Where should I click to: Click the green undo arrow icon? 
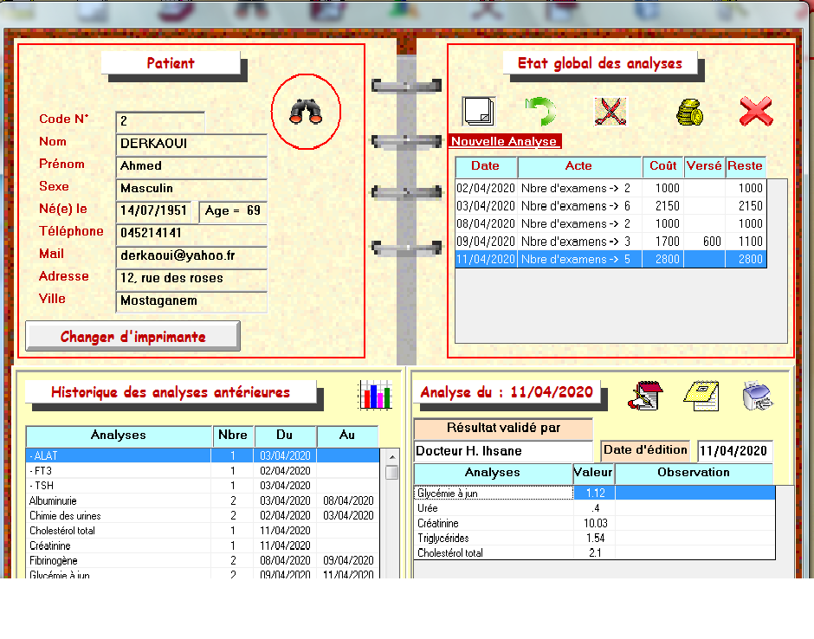pos(541,111)
